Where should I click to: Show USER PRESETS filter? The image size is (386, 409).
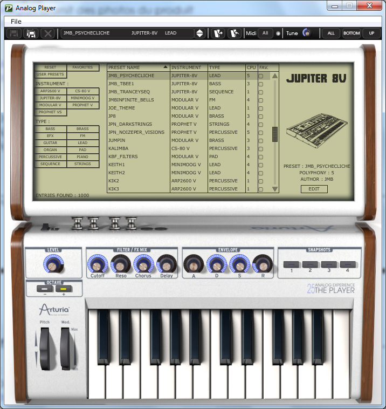point(50,74)
